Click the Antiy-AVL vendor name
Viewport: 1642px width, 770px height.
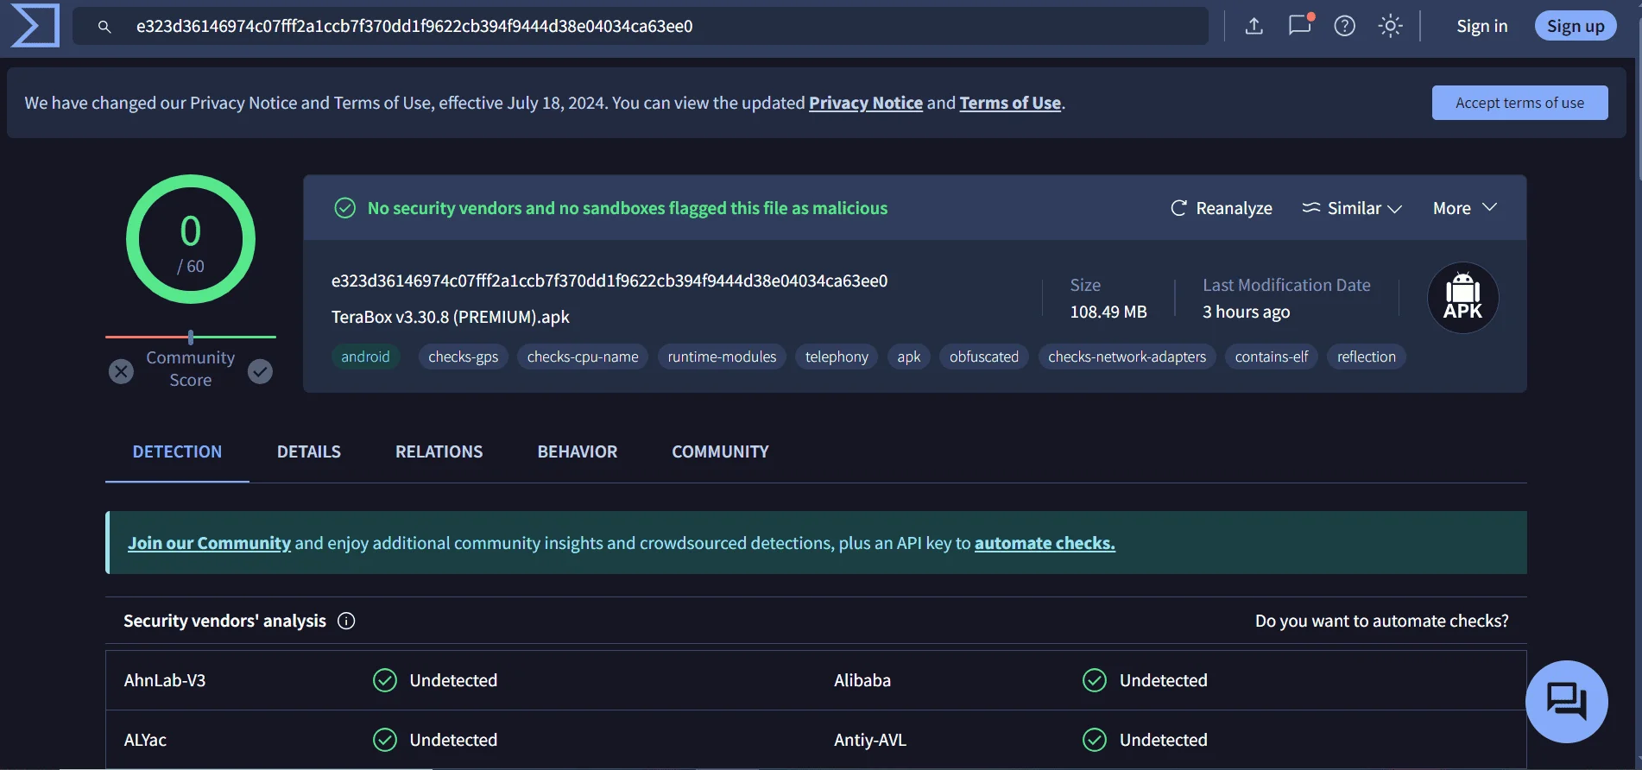pos(869,740)
